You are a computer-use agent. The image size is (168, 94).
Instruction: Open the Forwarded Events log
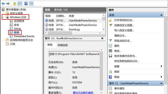[x=24, y=36]
